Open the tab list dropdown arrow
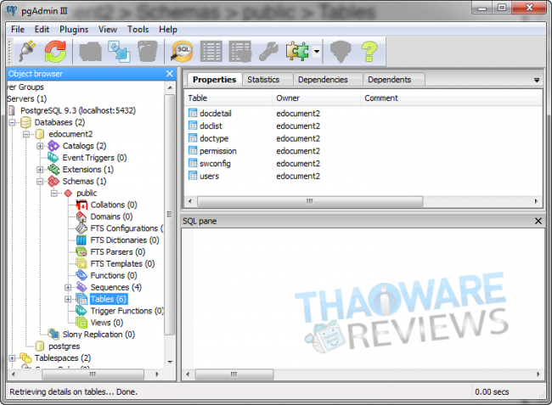Image resolution: width=552 pixels, height=405 pixels. (x=537, y=80)
